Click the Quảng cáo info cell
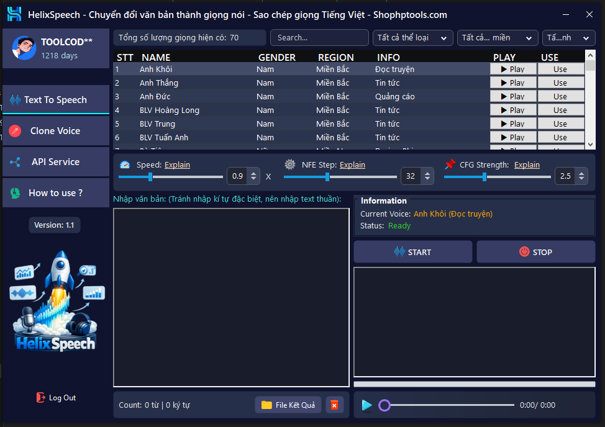This screenshot has height=427, width=605. tap(394, 97)
